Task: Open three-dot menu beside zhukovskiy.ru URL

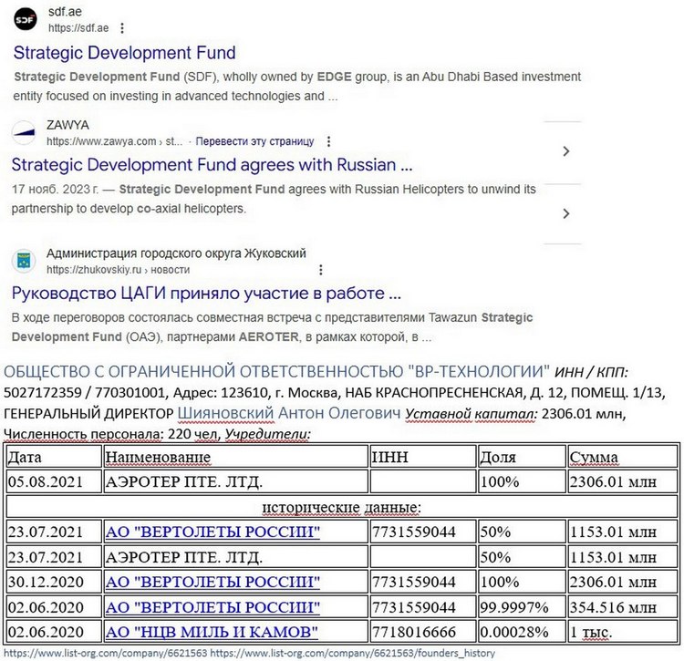Action: click(321, 270)
